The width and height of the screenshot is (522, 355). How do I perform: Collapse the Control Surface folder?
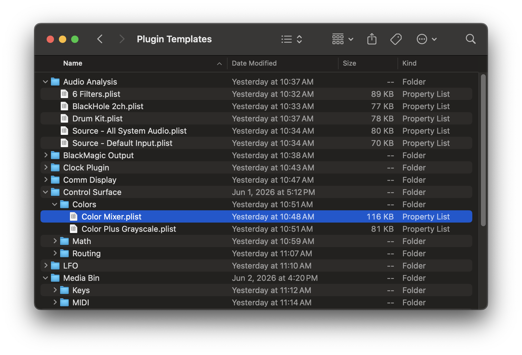pyautogui.click(x=45, y=192)
